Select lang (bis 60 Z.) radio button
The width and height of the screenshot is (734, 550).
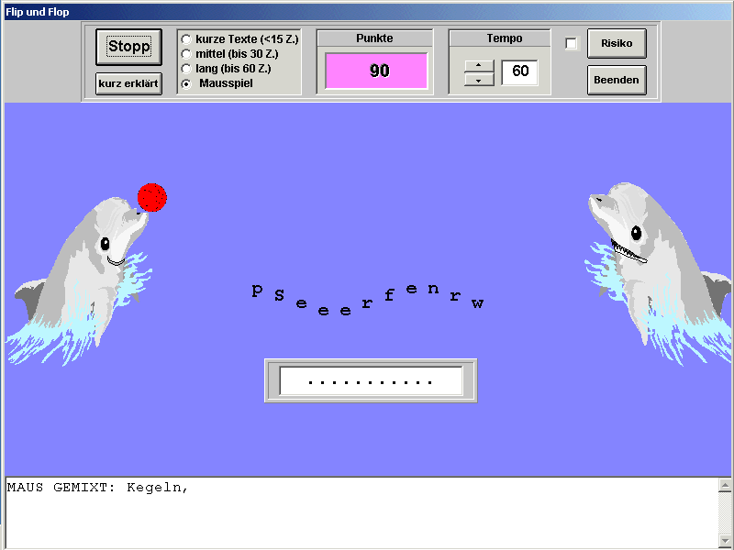[187, 69]
